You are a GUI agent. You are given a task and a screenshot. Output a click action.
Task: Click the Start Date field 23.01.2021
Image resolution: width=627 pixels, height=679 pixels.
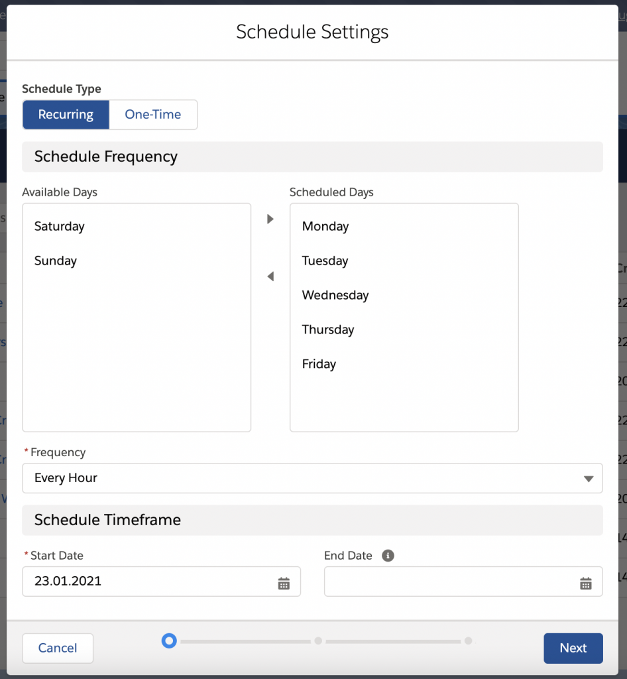(x=161, y=582)
